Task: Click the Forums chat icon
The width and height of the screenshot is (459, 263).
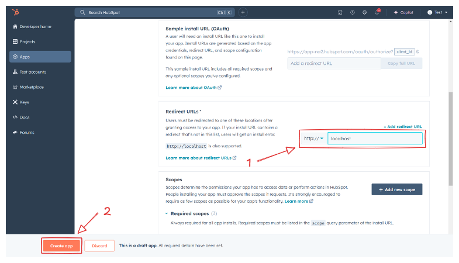Action: (x=15, y=132)
